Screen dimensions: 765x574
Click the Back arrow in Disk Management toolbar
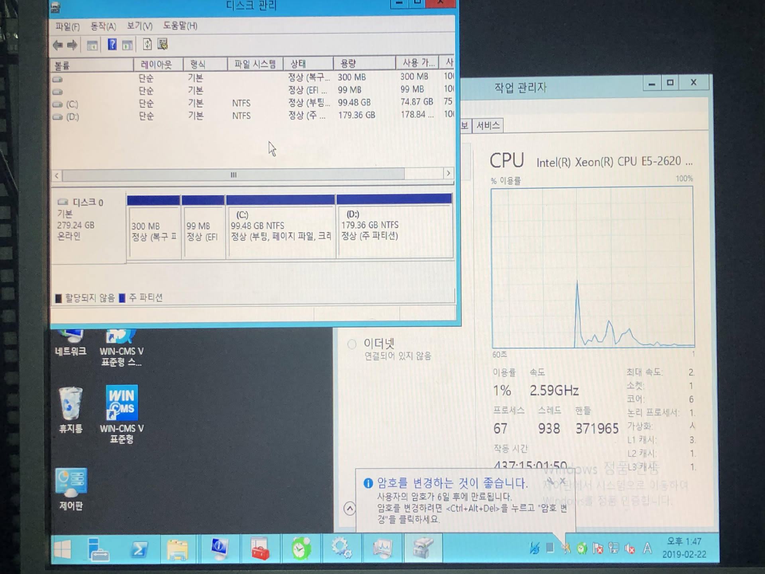click(x=58, y=45)
